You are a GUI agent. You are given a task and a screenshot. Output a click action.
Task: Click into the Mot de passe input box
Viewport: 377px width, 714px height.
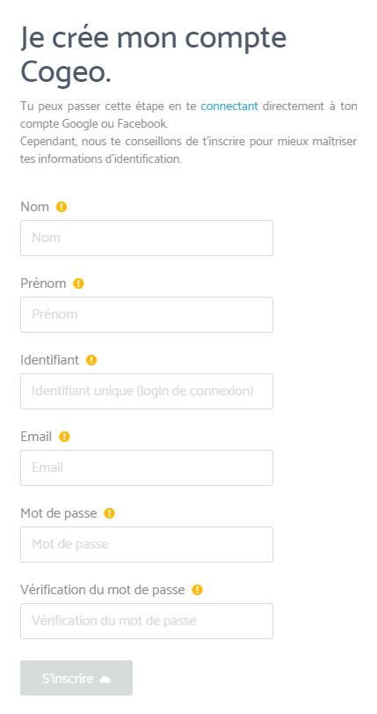tap(147, 544)
